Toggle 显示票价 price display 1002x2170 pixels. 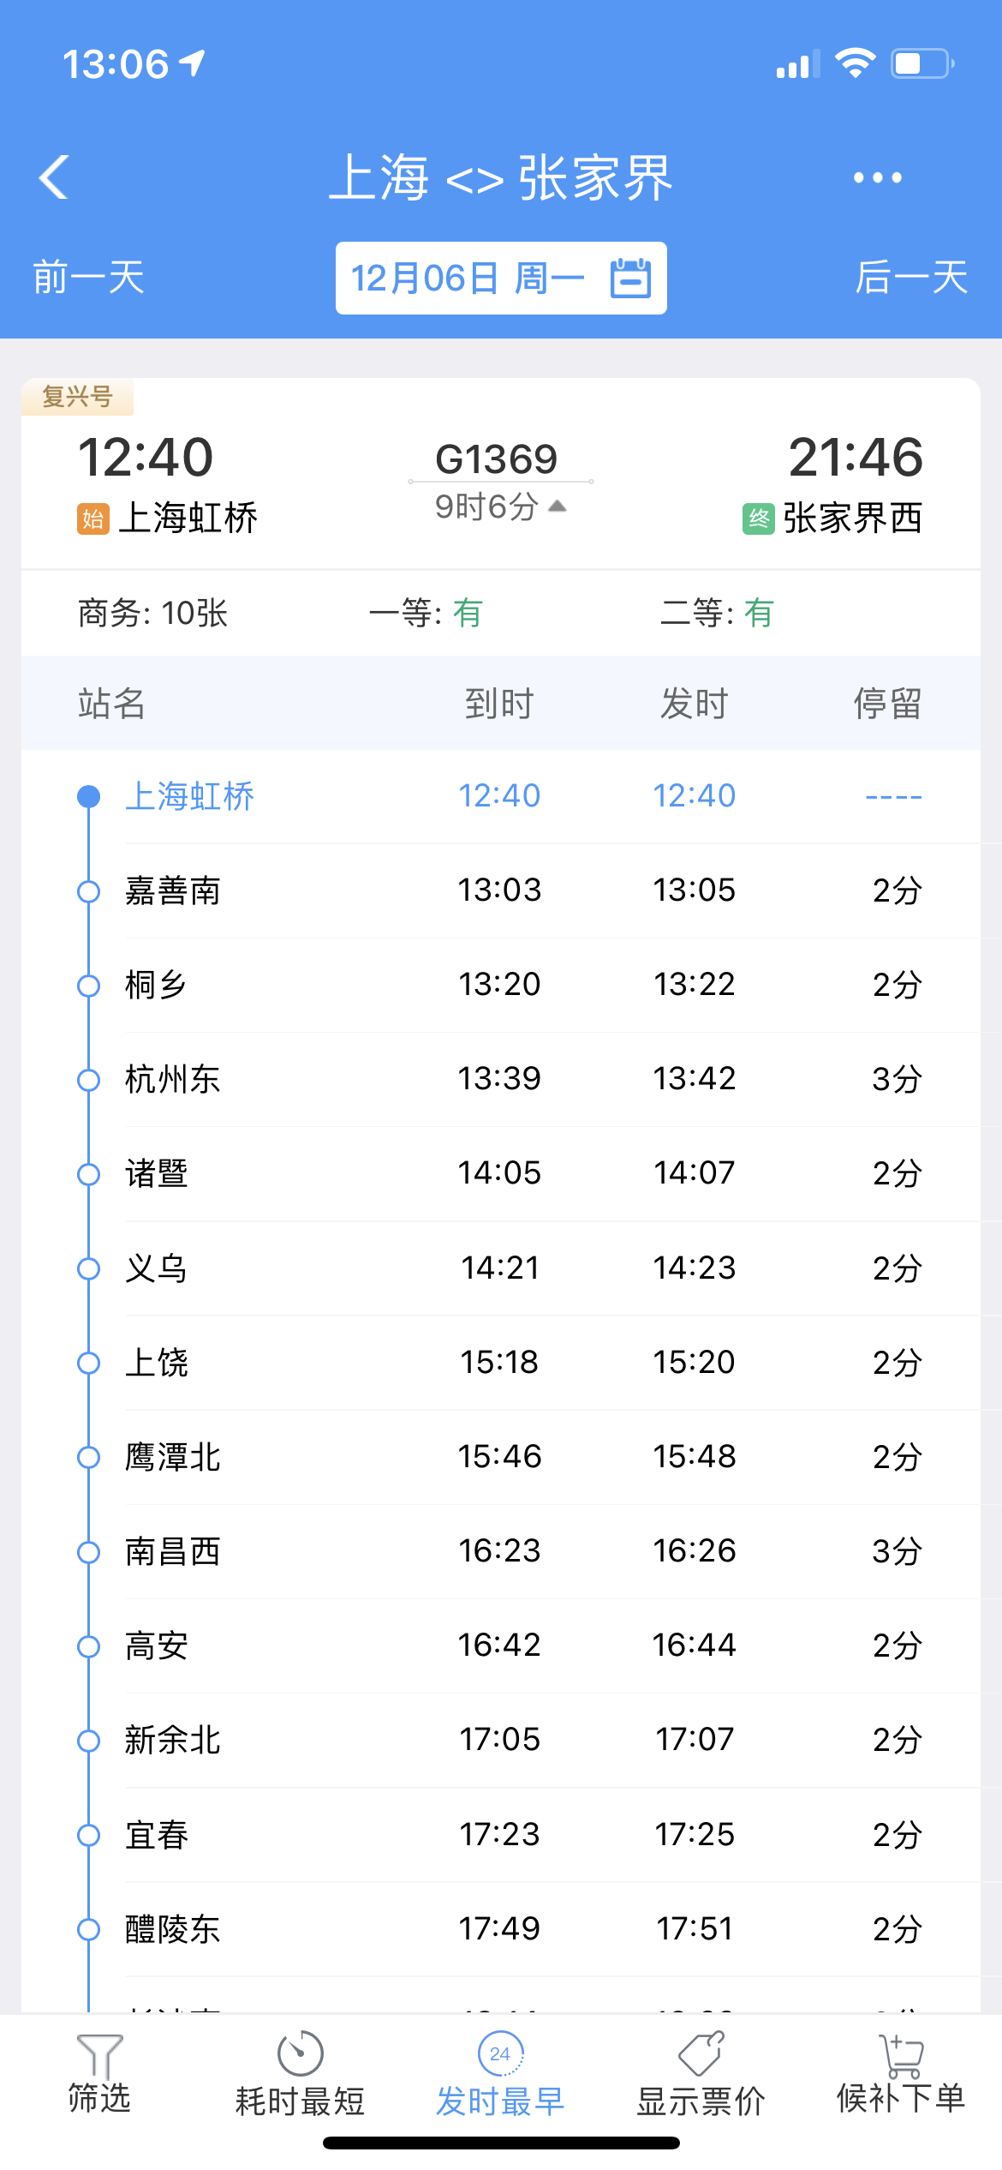pyautogui.click(x=701, y=2101)
